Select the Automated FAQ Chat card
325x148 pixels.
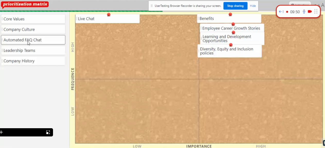[x=33, y=40]
